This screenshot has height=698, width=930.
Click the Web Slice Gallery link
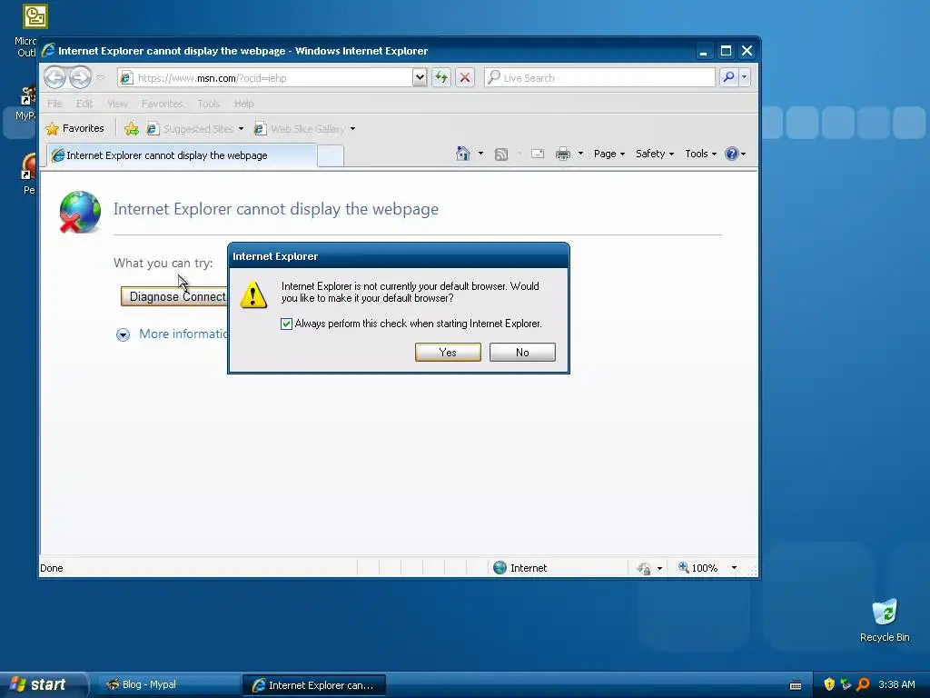coord(300,129)
